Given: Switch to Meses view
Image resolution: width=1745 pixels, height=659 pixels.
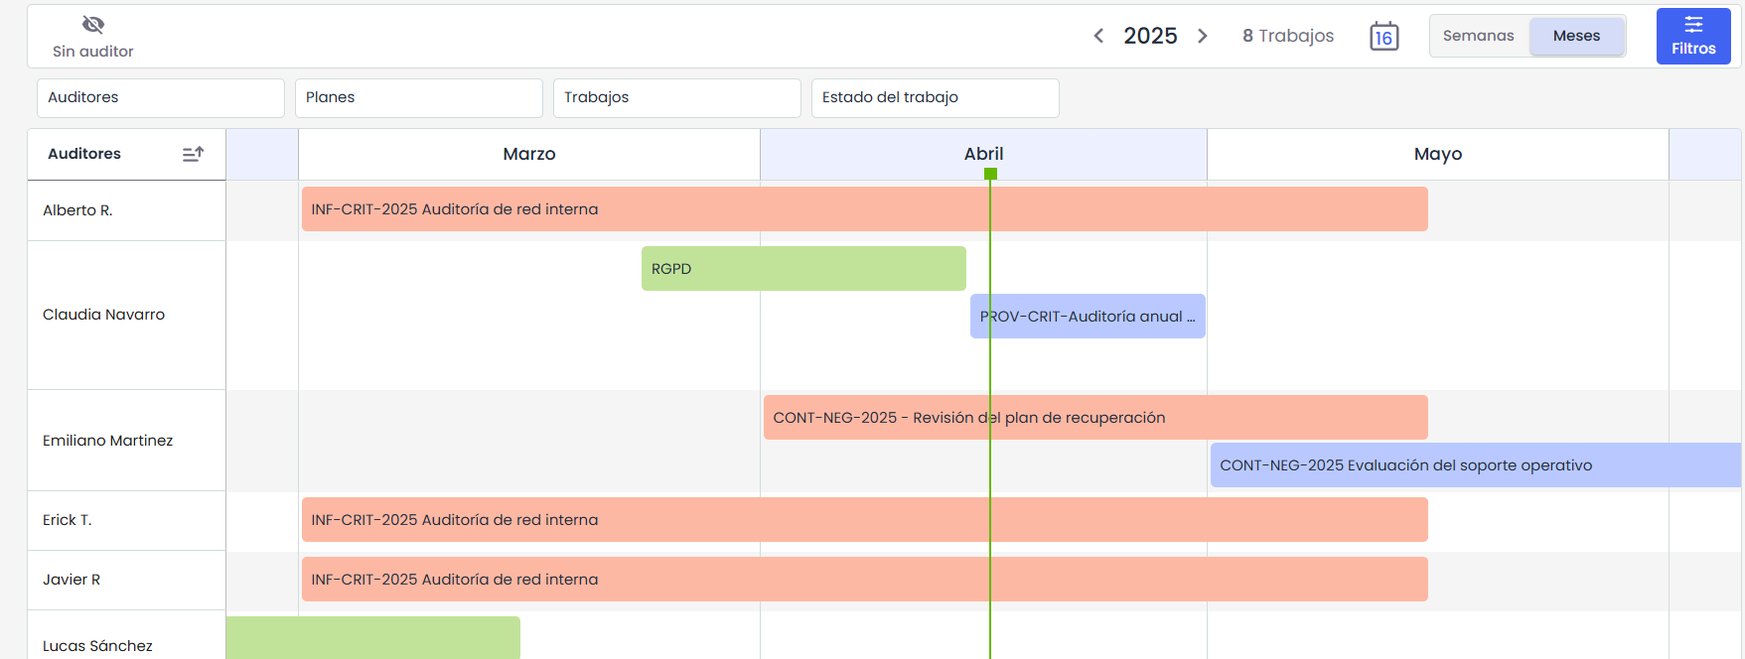Looking at the screenshot, I should tap(1576, 36).
